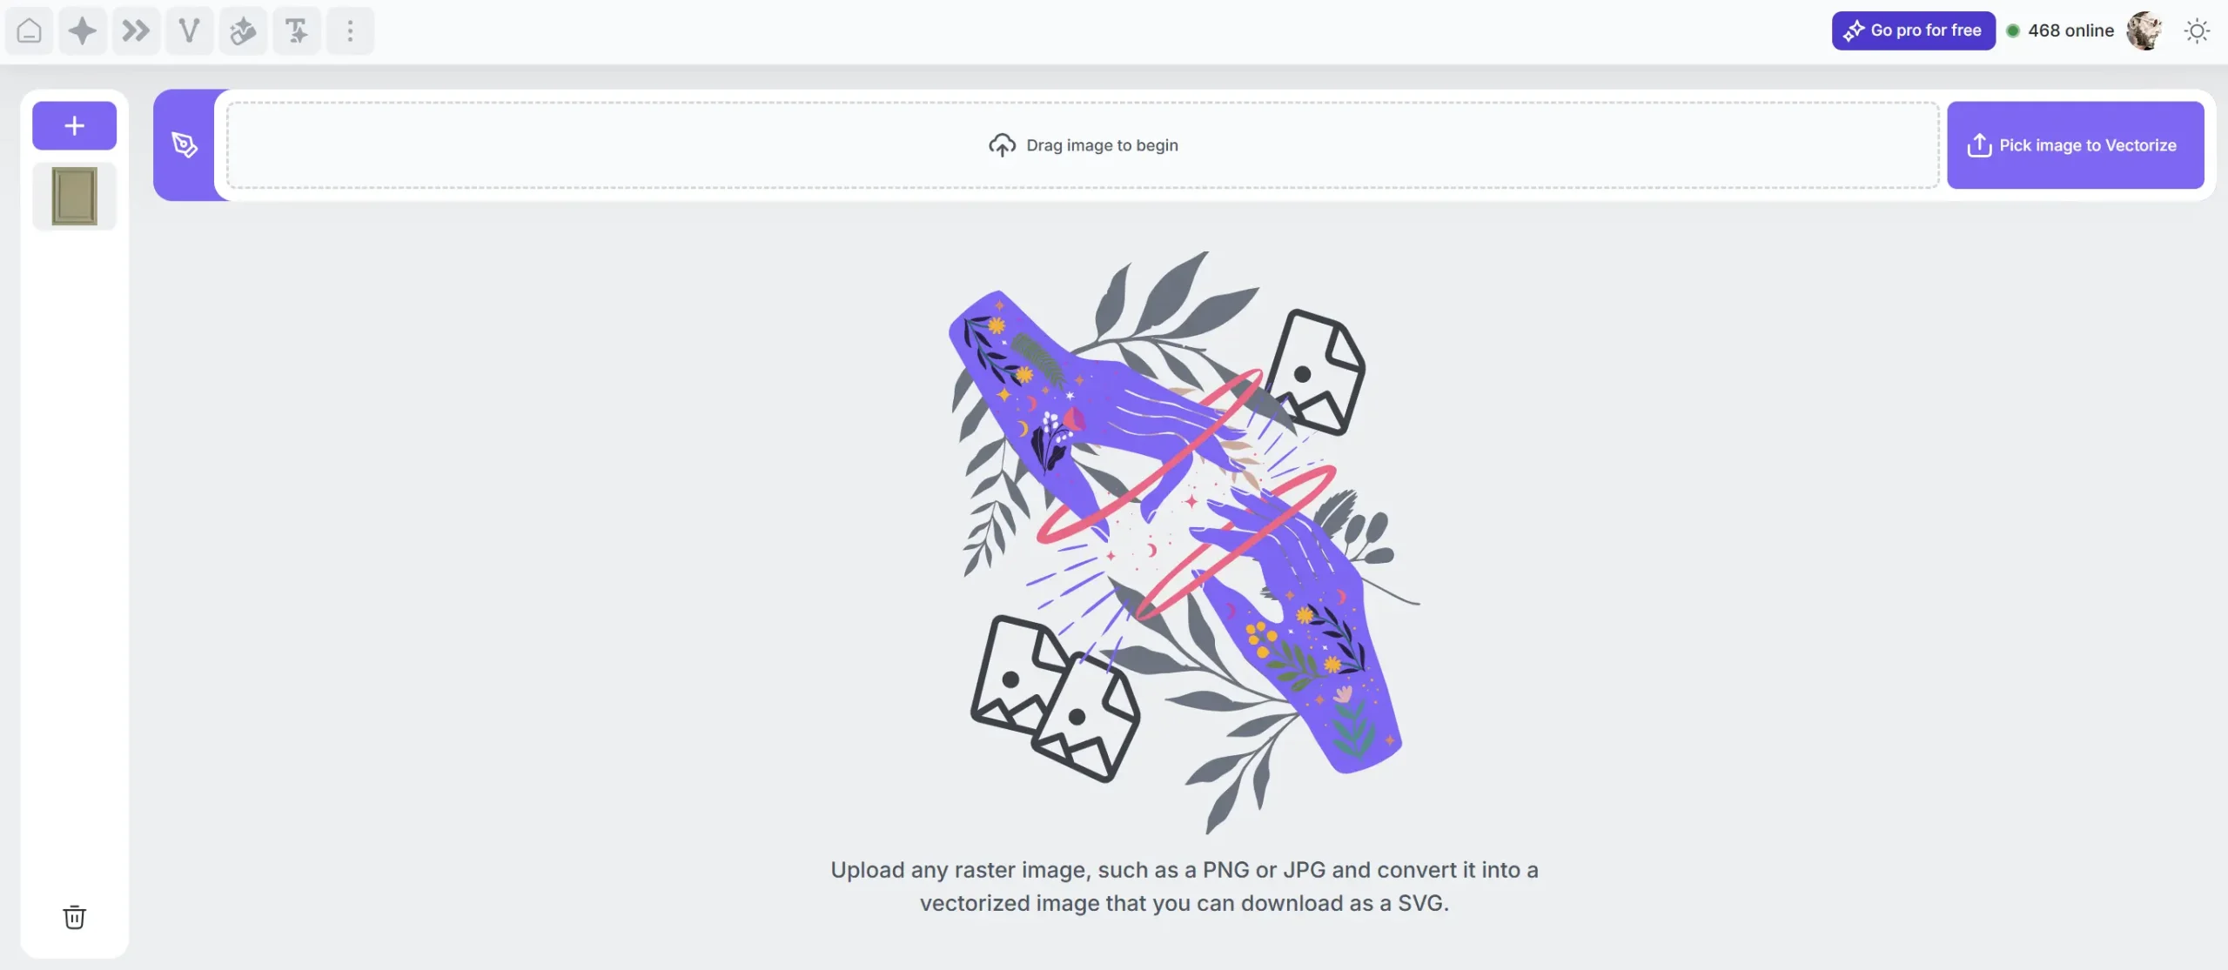Expand more tools from the toolbar menu
The width and height of the screenshot is (2228, 970).
point(350,30)
